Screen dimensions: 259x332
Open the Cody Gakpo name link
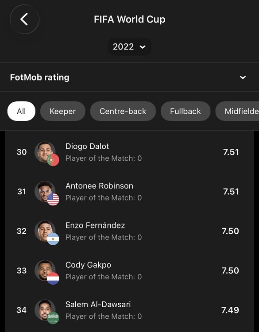click(88, 265)
